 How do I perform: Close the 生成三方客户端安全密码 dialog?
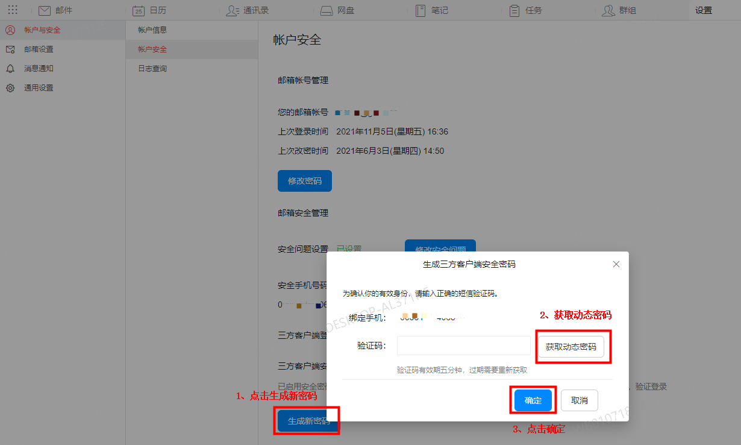pyautogui.click(x=616, y=264)
